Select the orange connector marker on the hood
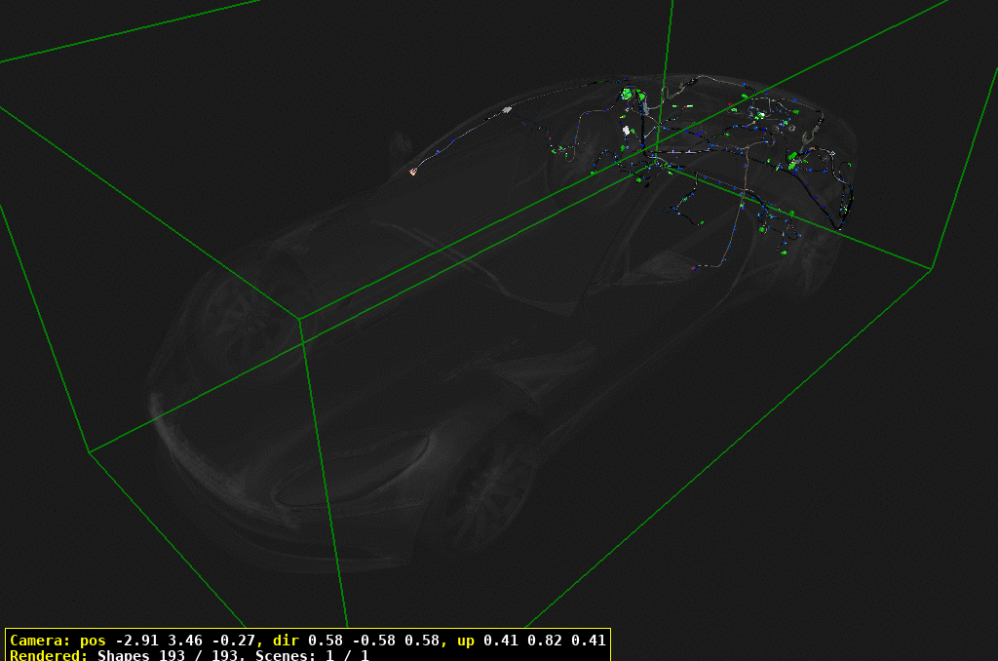 tap(412, 172)
